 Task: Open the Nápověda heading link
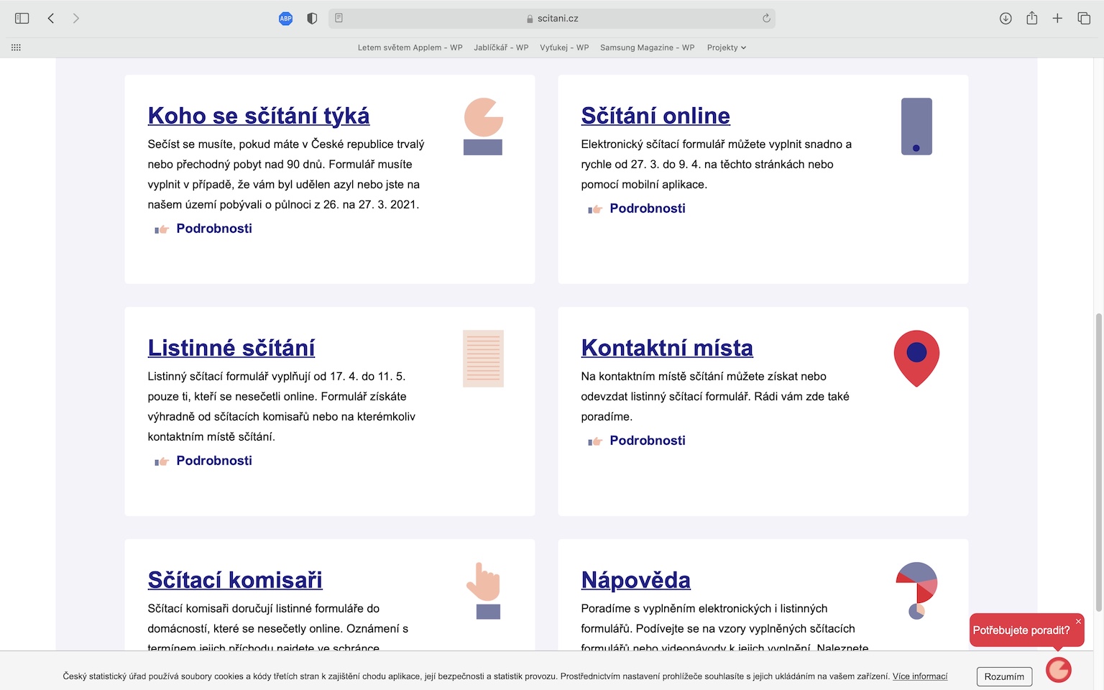click(x=636, y=580)
